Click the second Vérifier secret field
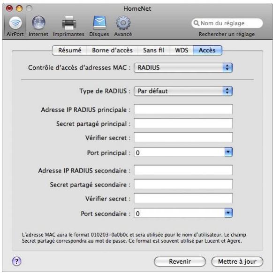This screenshot has height=273, width=273. (x=183, y=198)
